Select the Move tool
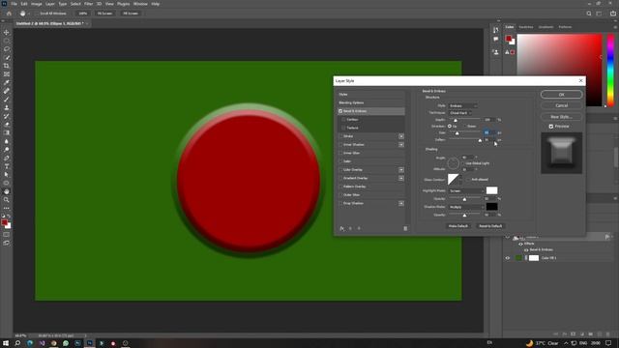 tap(7, 32)
